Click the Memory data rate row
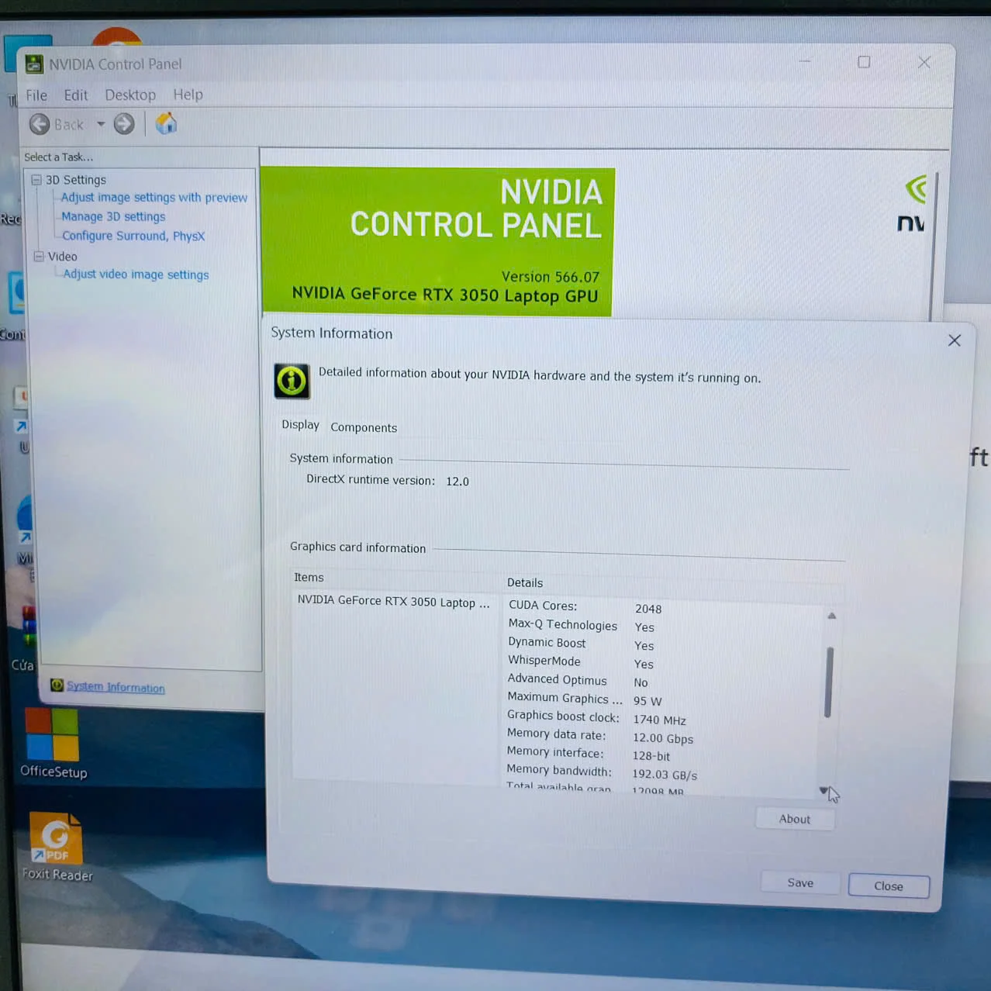The height and width of the screenshot is (991, 991). pyautogui.click(x=599, y=736)
